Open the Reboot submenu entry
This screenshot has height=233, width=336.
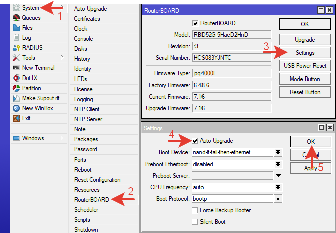pyautogui.click(x=104, y=170)
